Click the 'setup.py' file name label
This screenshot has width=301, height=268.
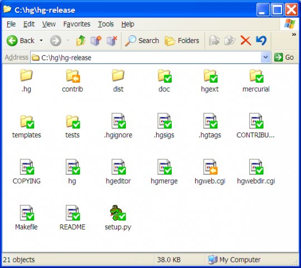(x=118, y=227)
